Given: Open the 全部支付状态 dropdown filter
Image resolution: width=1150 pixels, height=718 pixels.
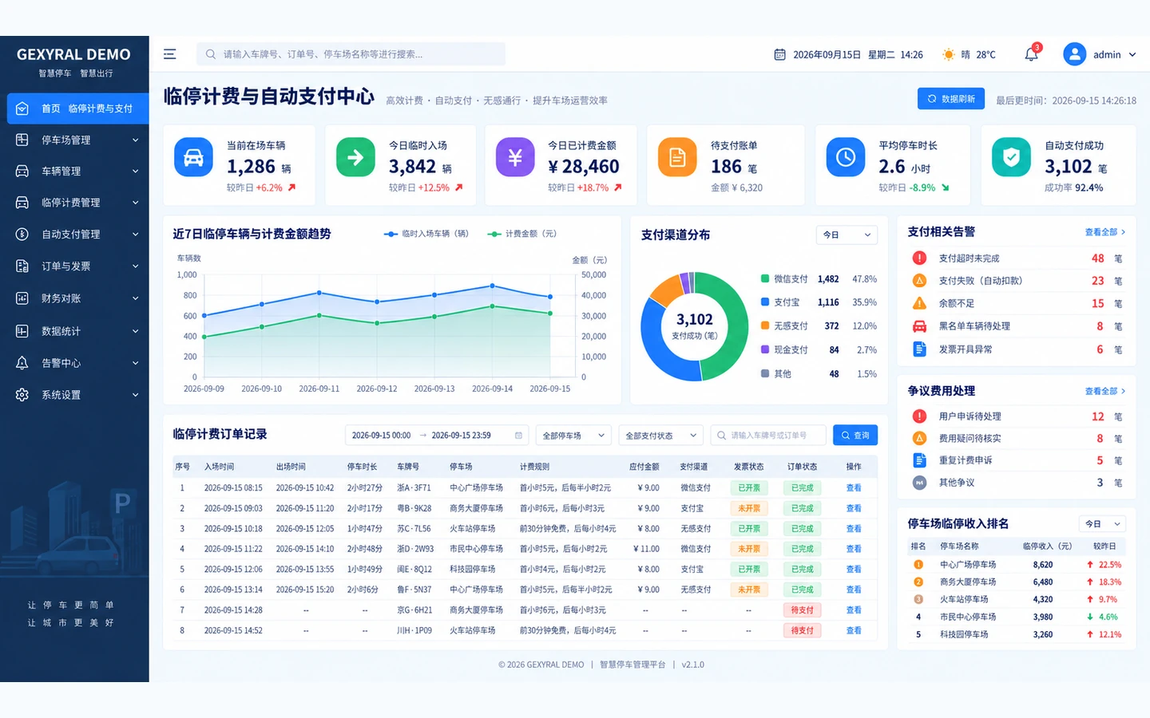Looking at the screenshot, I should click(x=661, y=435).
